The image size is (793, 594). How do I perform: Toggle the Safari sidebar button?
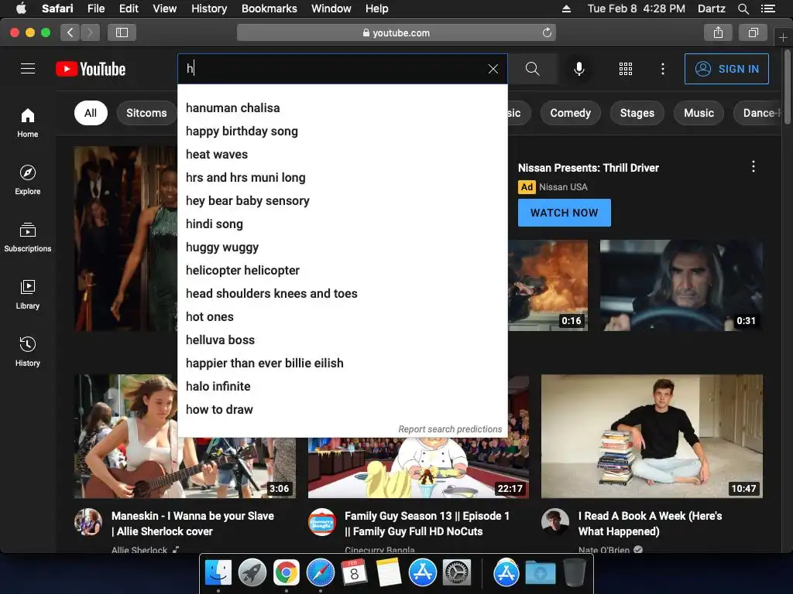tap(122, 32)
